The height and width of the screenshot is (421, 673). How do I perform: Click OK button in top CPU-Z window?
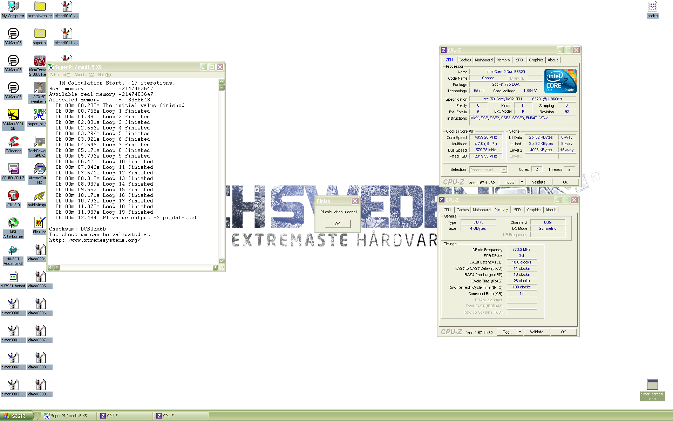[x=565, y=182]
